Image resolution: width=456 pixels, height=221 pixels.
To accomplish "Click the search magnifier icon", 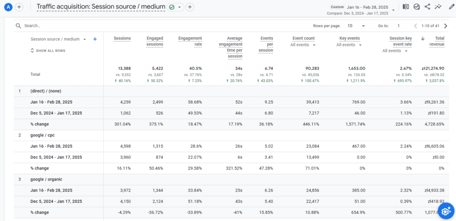I will (x=18, y=26).
